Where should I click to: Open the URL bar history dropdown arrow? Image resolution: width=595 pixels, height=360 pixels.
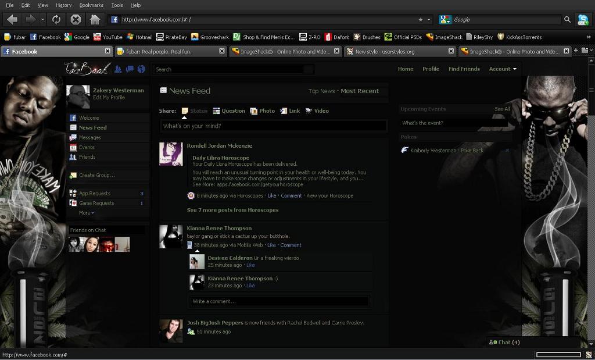429,19
